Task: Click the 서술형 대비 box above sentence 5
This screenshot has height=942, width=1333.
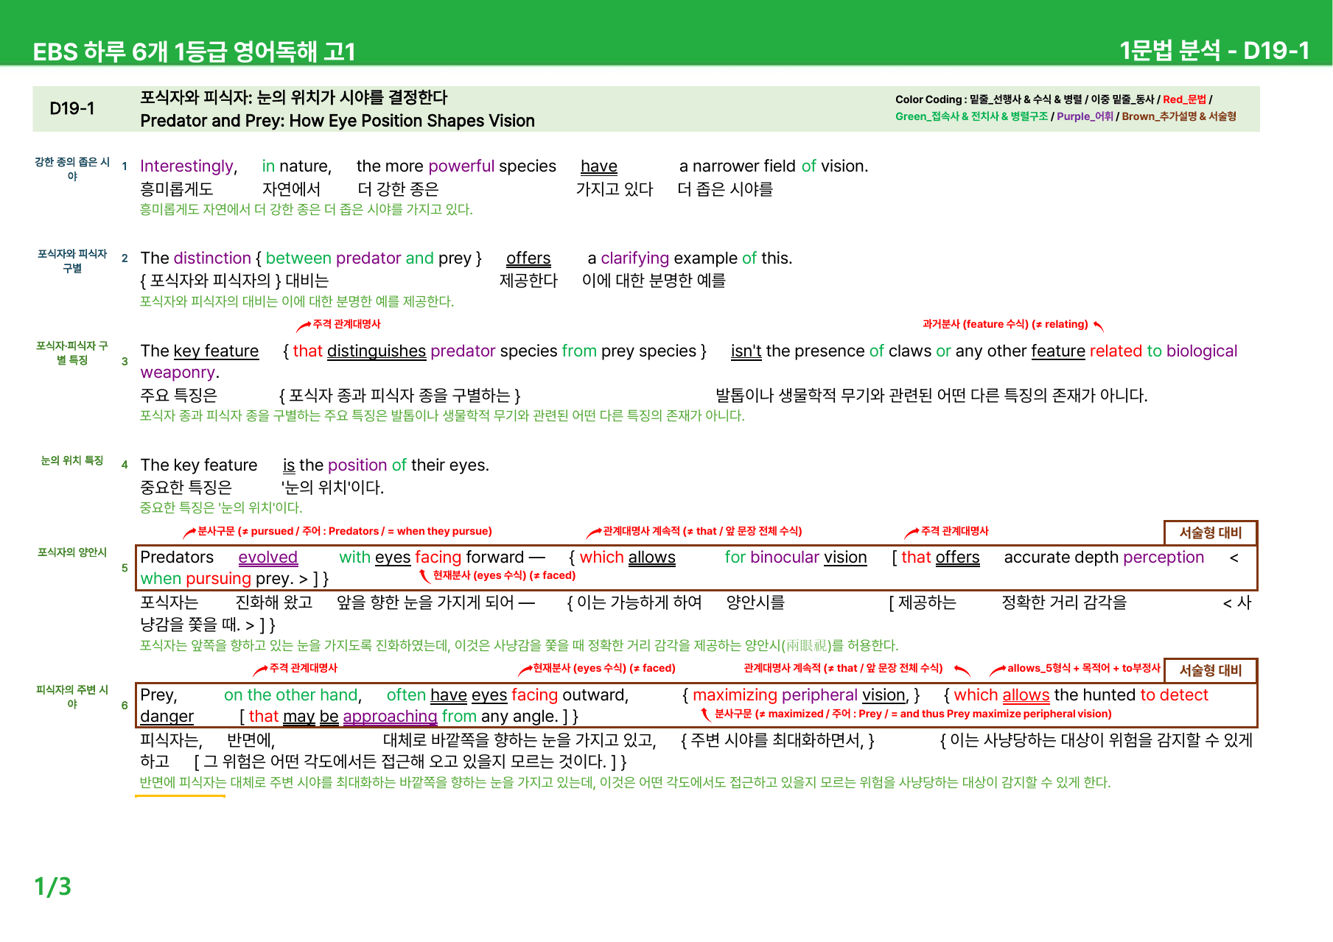Action: point(1211,532)
